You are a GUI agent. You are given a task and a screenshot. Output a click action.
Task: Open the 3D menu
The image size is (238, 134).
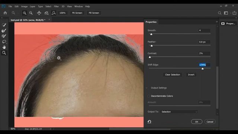(63, 6)
